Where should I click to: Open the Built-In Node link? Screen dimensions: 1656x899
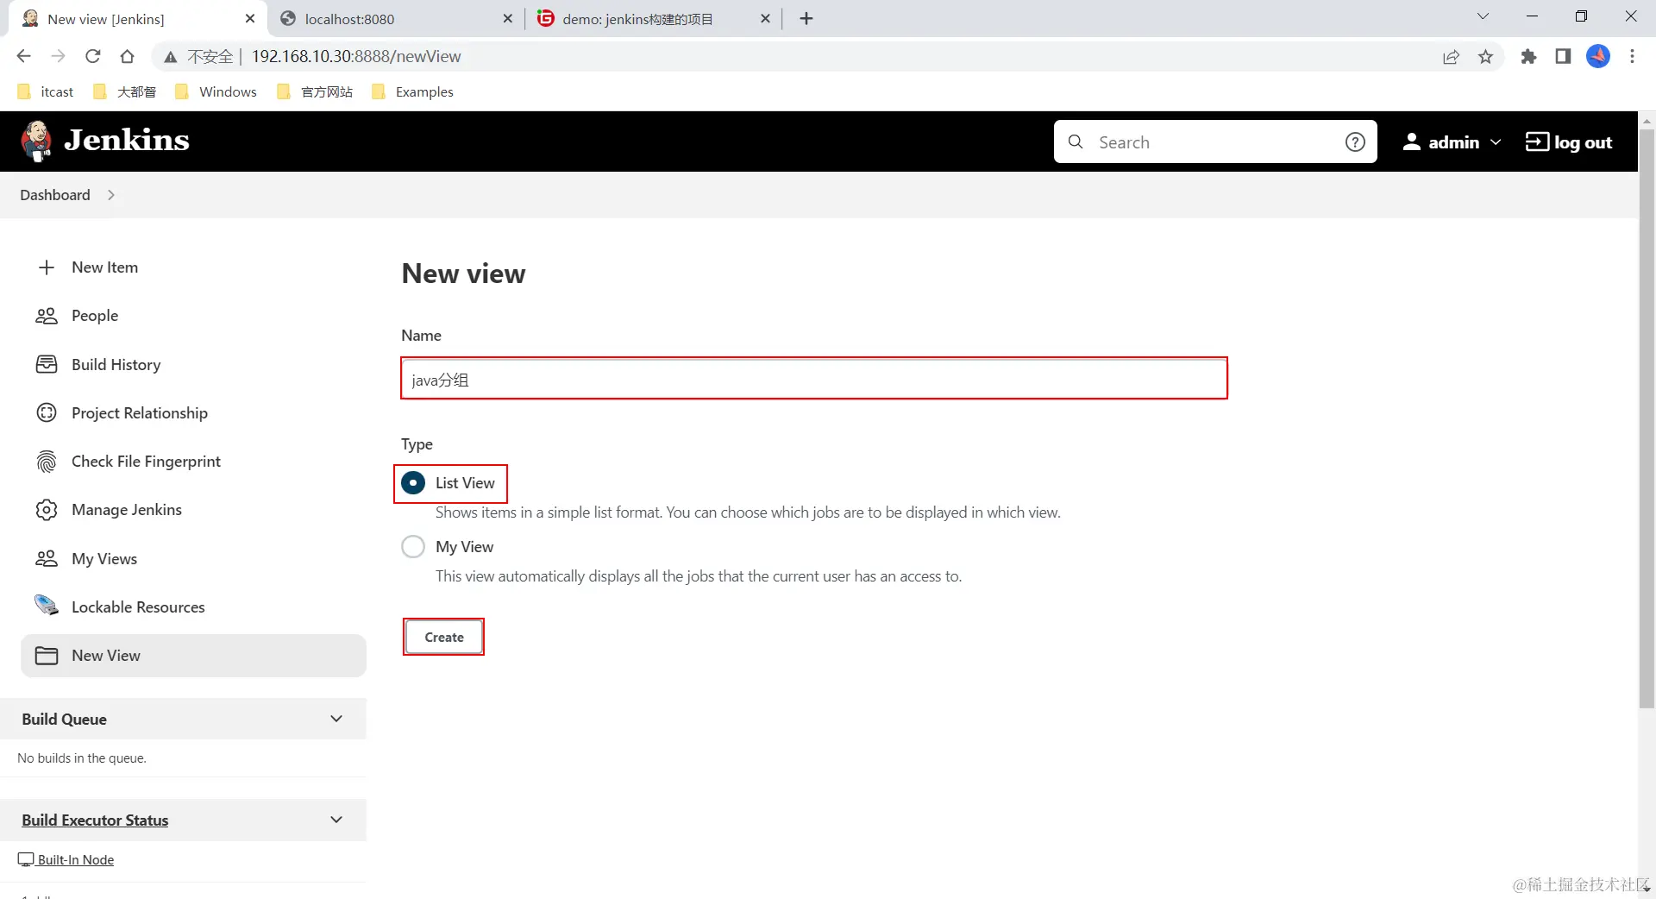[x=76, y=859]
